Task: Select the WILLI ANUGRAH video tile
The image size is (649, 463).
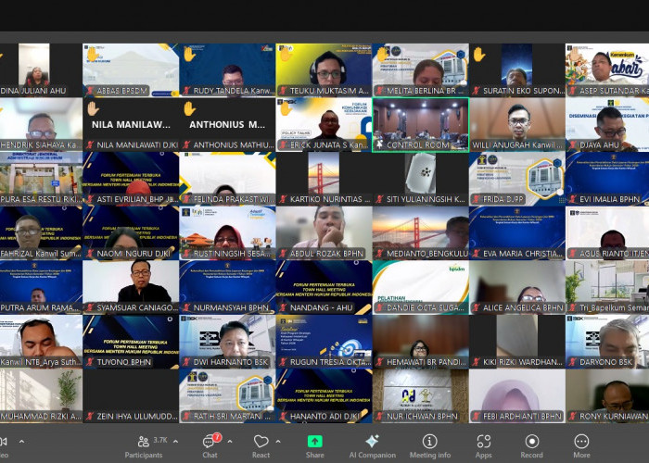Action: click(x=517, y=124)
